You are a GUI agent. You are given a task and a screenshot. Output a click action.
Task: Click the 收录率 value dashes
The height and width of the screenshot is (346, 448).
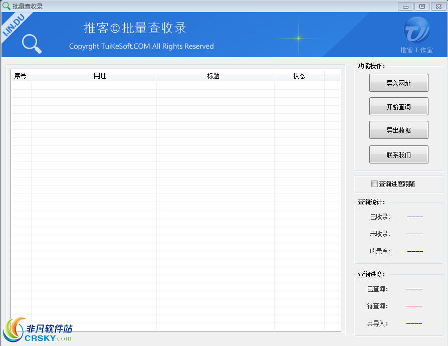415,251
